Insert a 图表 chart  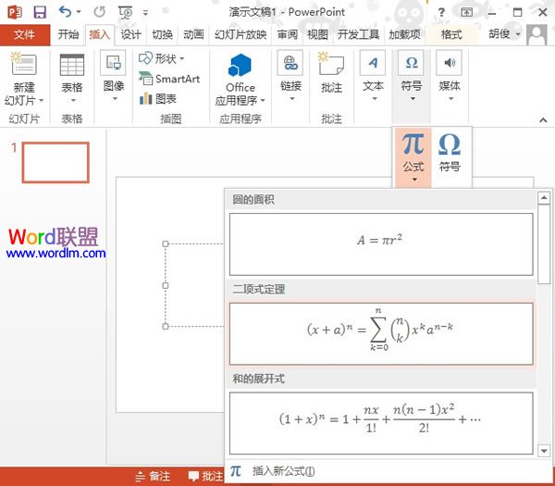pos(158,99)
